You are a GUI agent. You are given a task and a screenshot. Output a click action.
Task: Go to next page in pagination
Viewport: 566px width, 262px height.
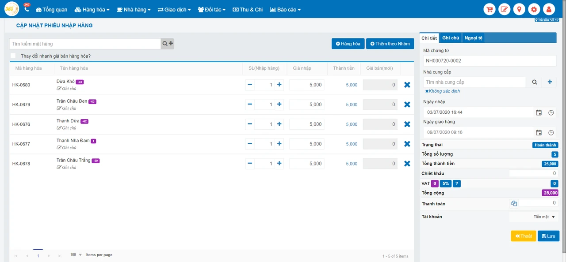tap(49, 255)
